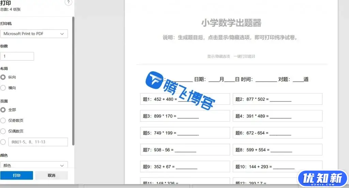Viewport: 349px width, 188px height.
Task: Click question 题3: 899 * 170
Action: point(185,116)
